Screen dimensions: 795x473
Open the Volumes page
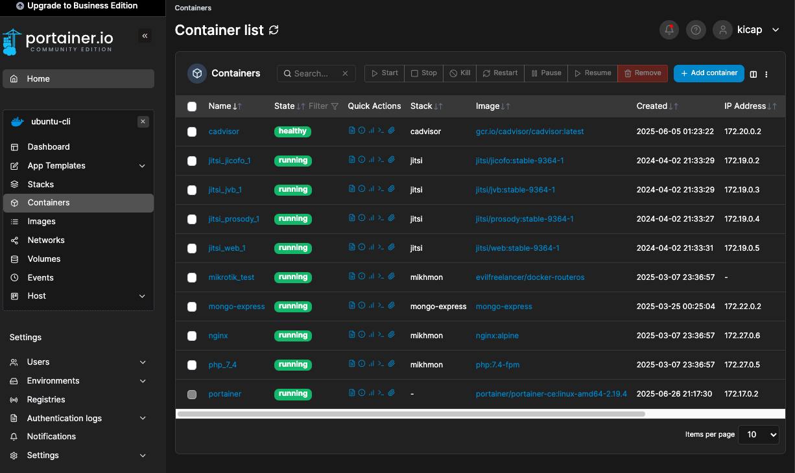(78, 259)
